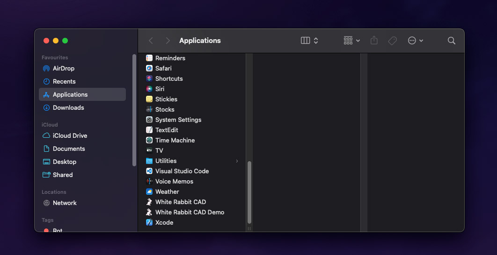497x255 pixels.
Task: Click the red close window button
Action: [x=46, y=41]
